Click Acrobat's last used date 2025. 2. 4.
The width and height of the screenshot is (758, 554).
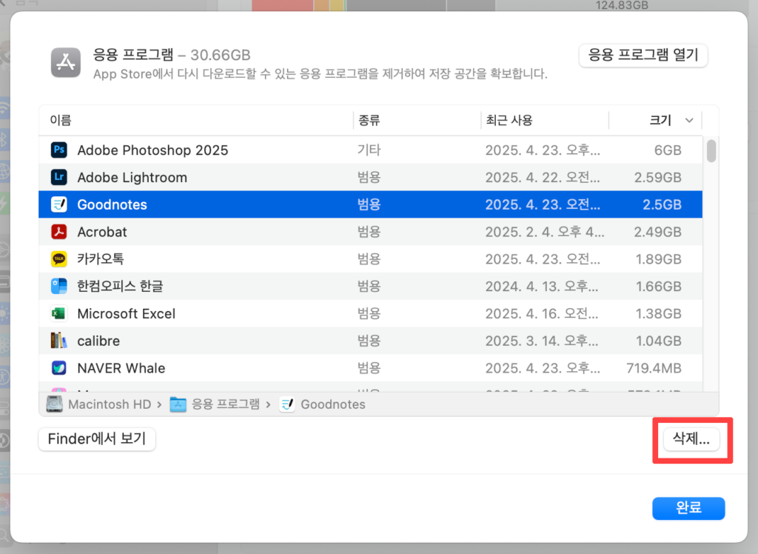click(x=545, y=232)
